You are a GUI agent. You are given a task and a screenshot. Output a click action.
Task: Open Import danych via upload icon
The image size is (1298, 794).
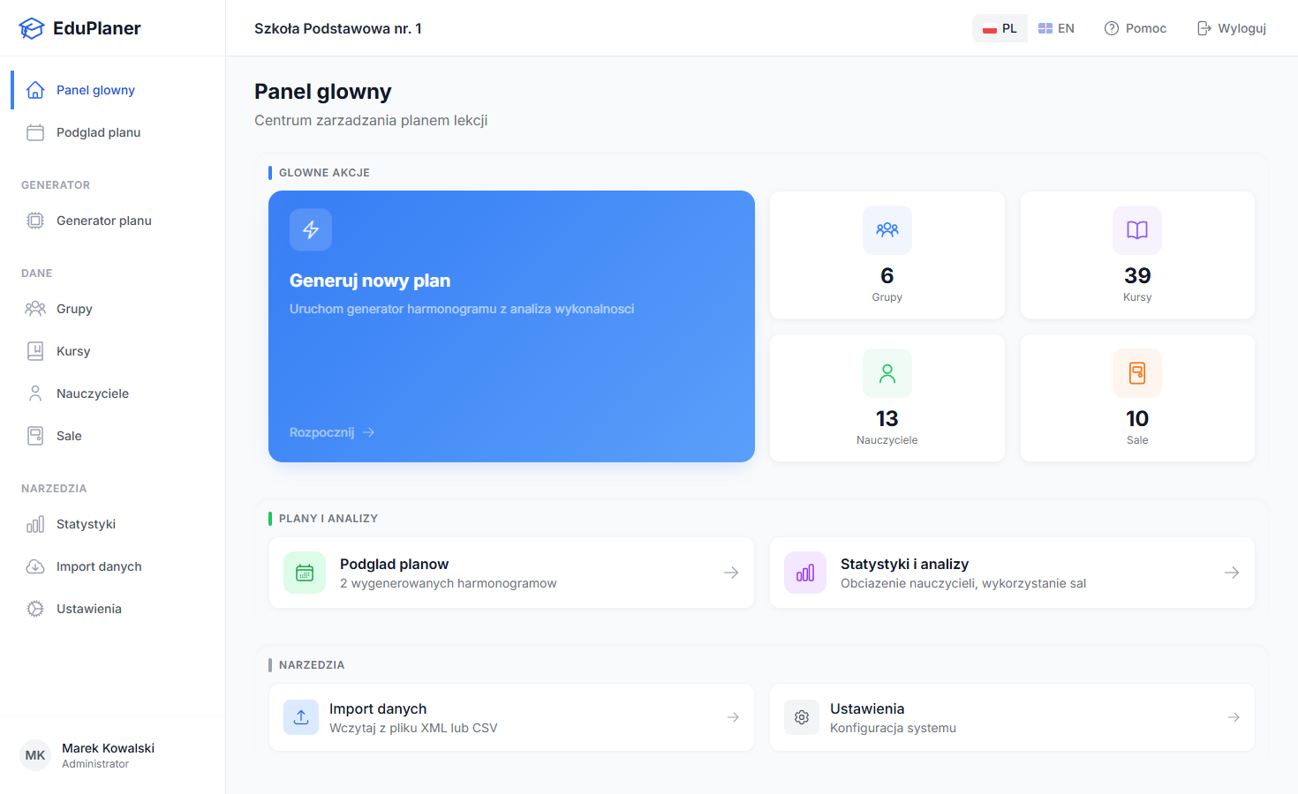[x=35, y=566]
